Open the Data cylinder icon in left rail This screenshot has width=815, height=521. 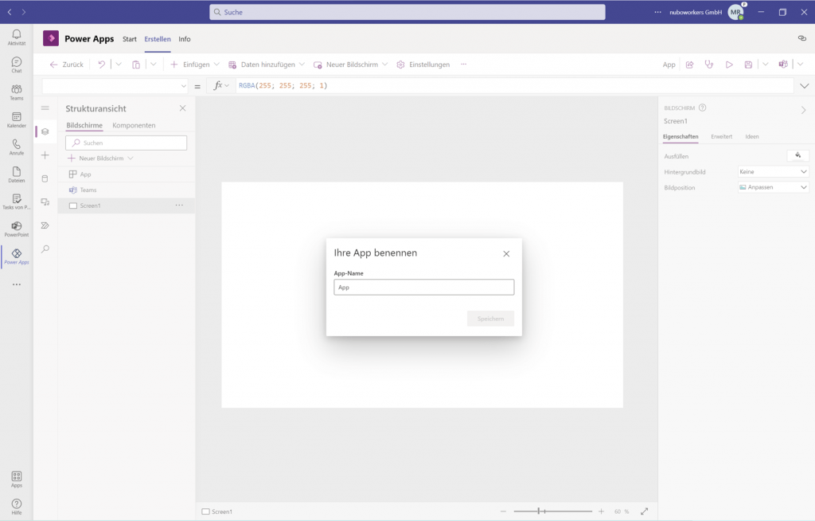click(x=45, y=178)
